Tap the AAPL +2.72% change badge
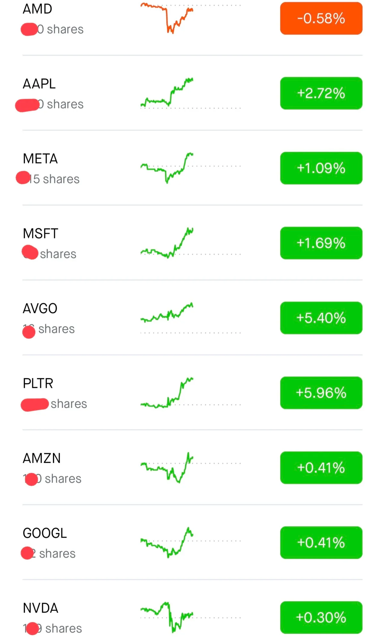Image resolution: width=385 pixels, height=639 pixels. tap(321, 93)
